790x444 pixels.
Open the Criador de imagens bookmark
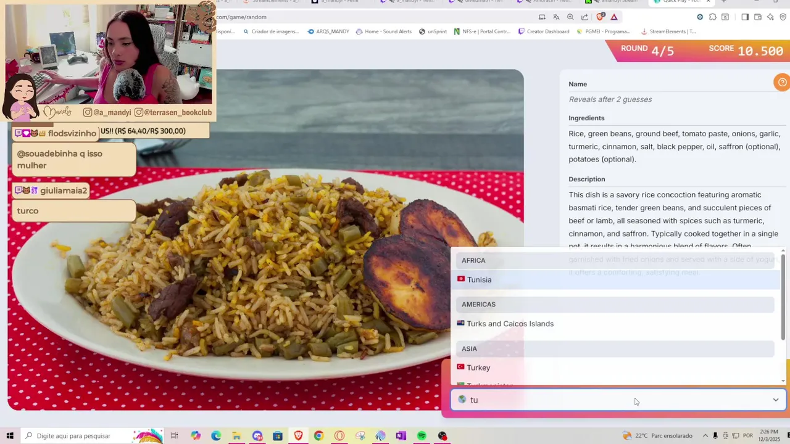pos(271,31)
